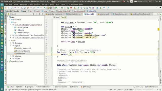Open the LF line separator selector
Screen dimensions: 162x91
114,89
